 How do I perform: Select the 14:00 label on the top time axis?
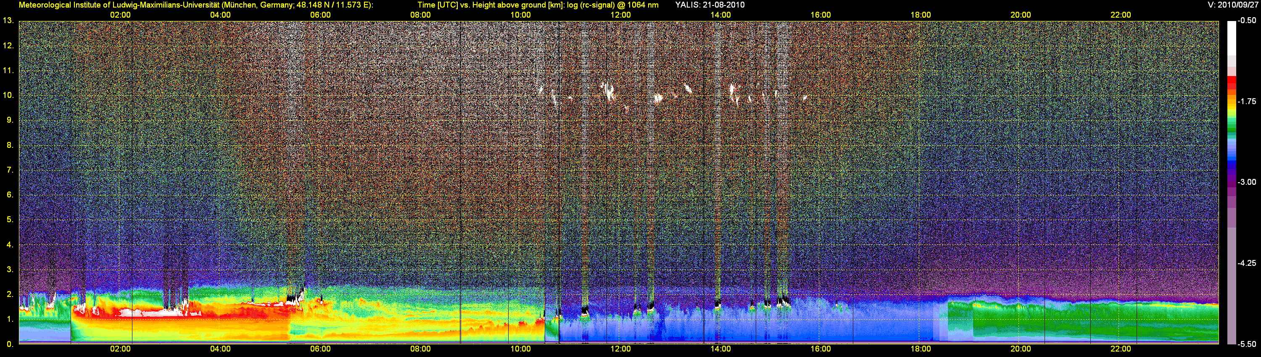720,15
